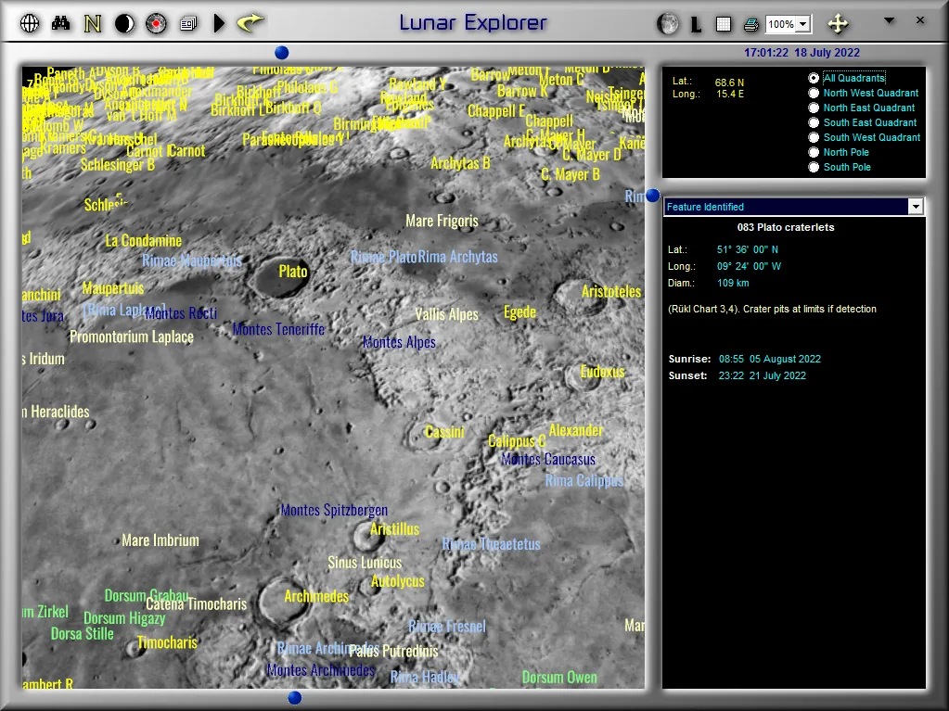The image size is (949, 711).
Task: Click the Montes Teneriffe label
Action: tap(278, 329)
